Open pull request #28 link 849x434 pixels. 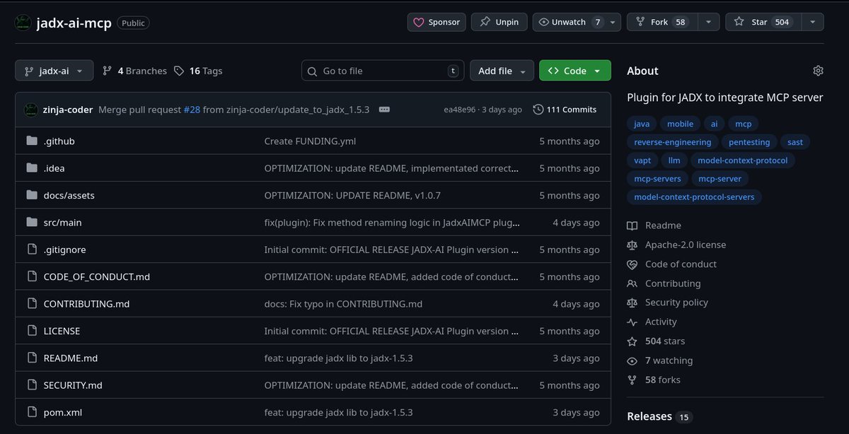[x=192, y=110]
